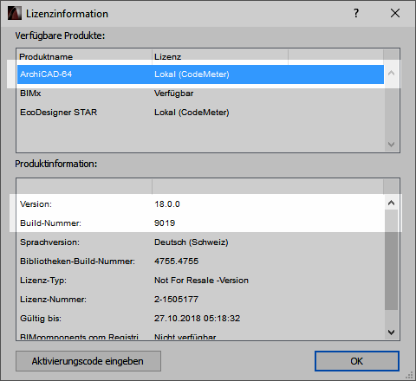The image size is (416, 381).
Task: Click the ArchiCAD icon in the title bar
Action: (x=15, y=13)
